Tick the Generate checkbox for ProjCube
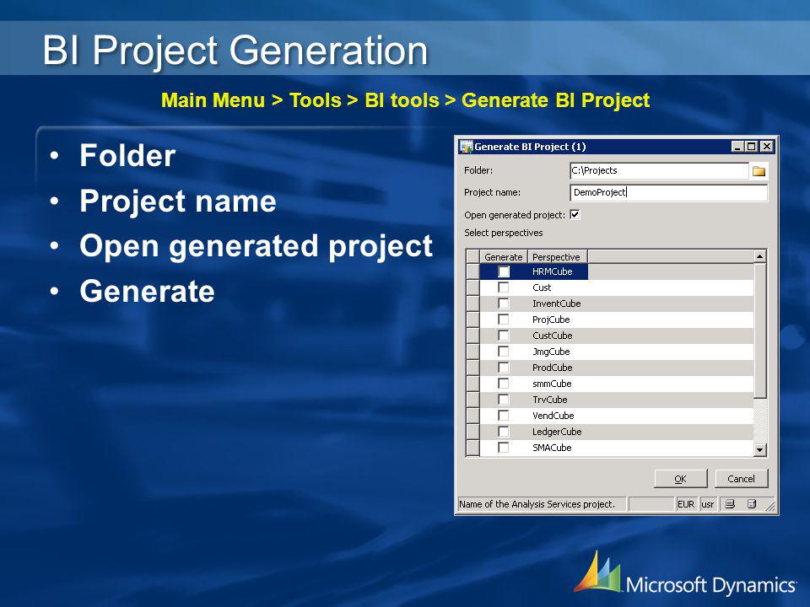 click(504, 320)
